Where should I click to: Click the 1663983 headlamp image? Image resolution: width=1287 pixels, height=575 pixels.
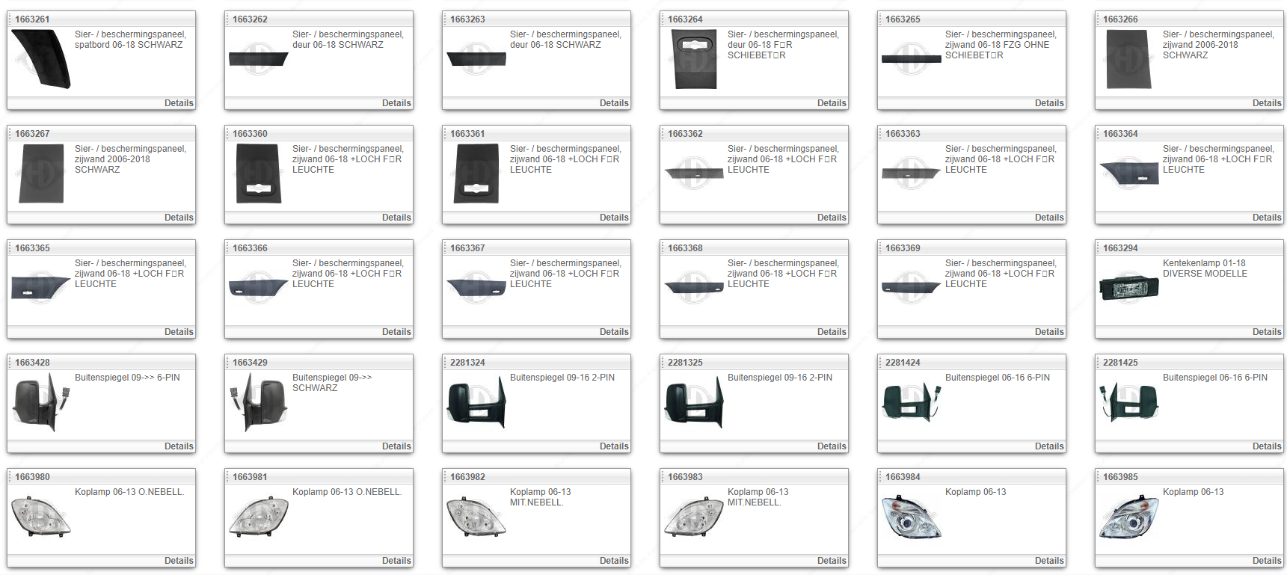(x=694, y=517)
